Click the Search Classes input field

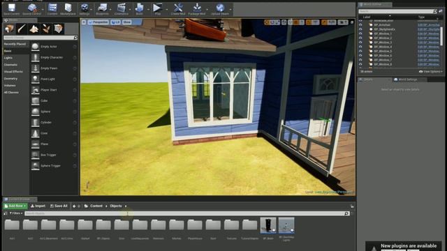tap(41, 37)
